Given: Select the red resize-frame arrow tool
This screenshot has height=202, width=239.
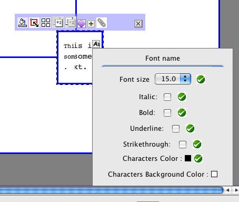Looking at the screenshot, I should tap(34, 23).
